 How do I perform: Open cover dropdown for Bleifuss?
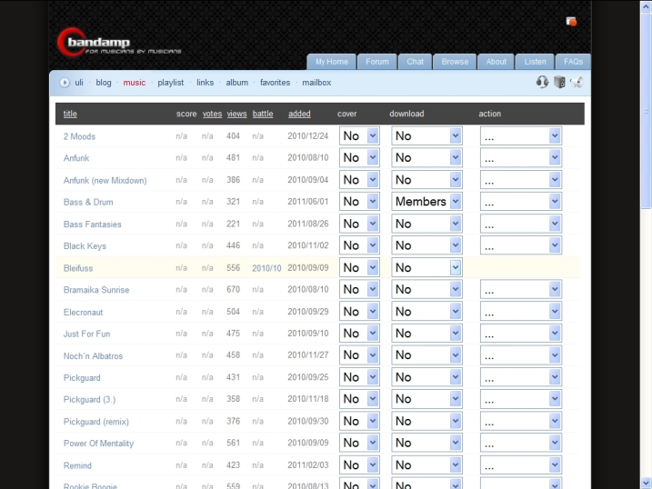click(x=359, y=267)
